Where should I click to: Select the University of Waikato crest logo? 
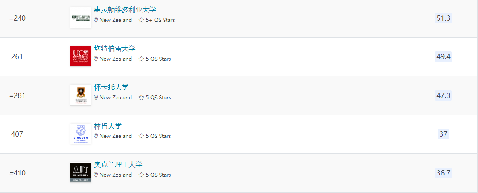[x=80, y=95]
